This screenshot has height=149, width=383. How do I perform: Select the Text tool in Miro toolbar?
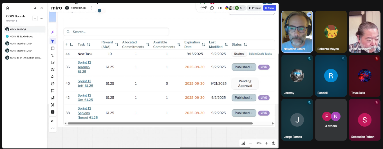(53, 55)
